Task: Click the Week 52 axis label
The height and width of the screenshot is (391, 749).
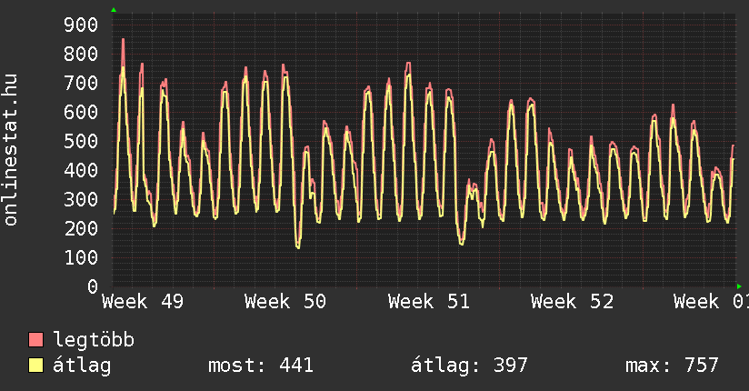Action: tap(572, 301)
